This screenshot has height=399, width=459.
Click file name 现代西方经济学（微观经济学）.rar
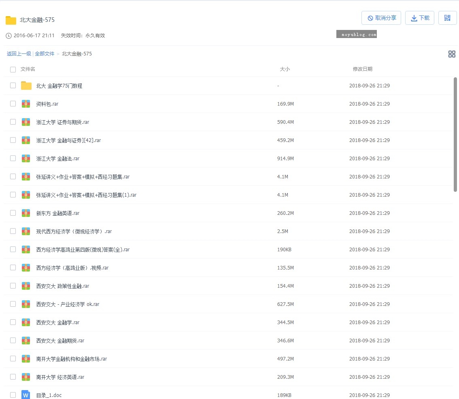[x=74, y=231]
